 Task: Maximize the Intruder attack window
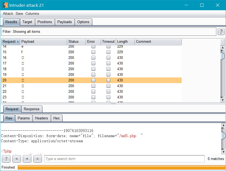click(x=202, y=5)
